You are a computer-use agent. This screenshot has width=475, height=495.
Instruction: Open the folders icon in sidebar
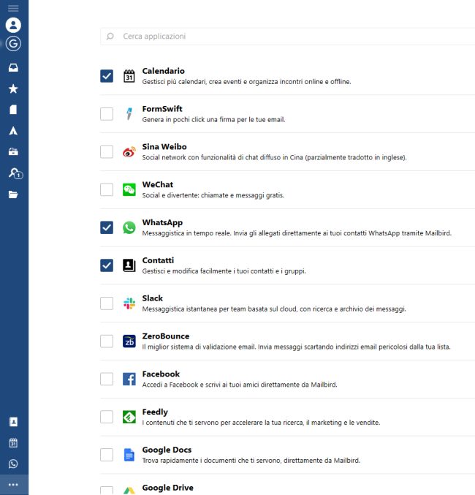pyautogui.click(x=13, y=194)
